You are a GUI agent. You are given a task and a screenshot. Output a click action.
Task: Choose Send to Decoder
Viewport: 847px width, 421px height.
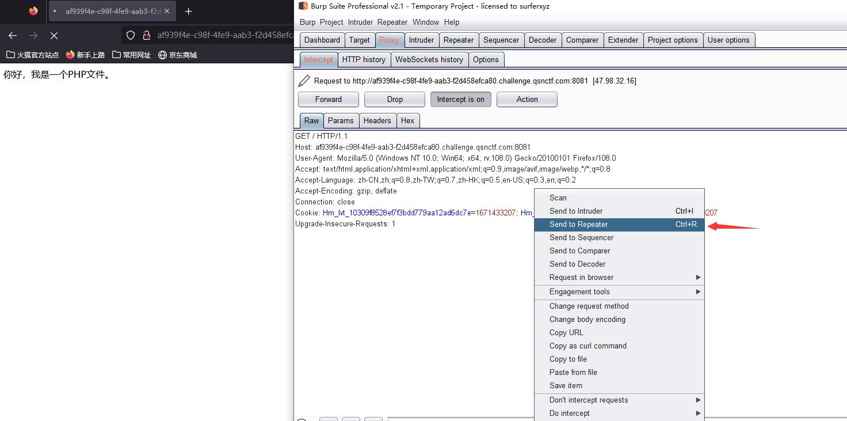(619, 264)
